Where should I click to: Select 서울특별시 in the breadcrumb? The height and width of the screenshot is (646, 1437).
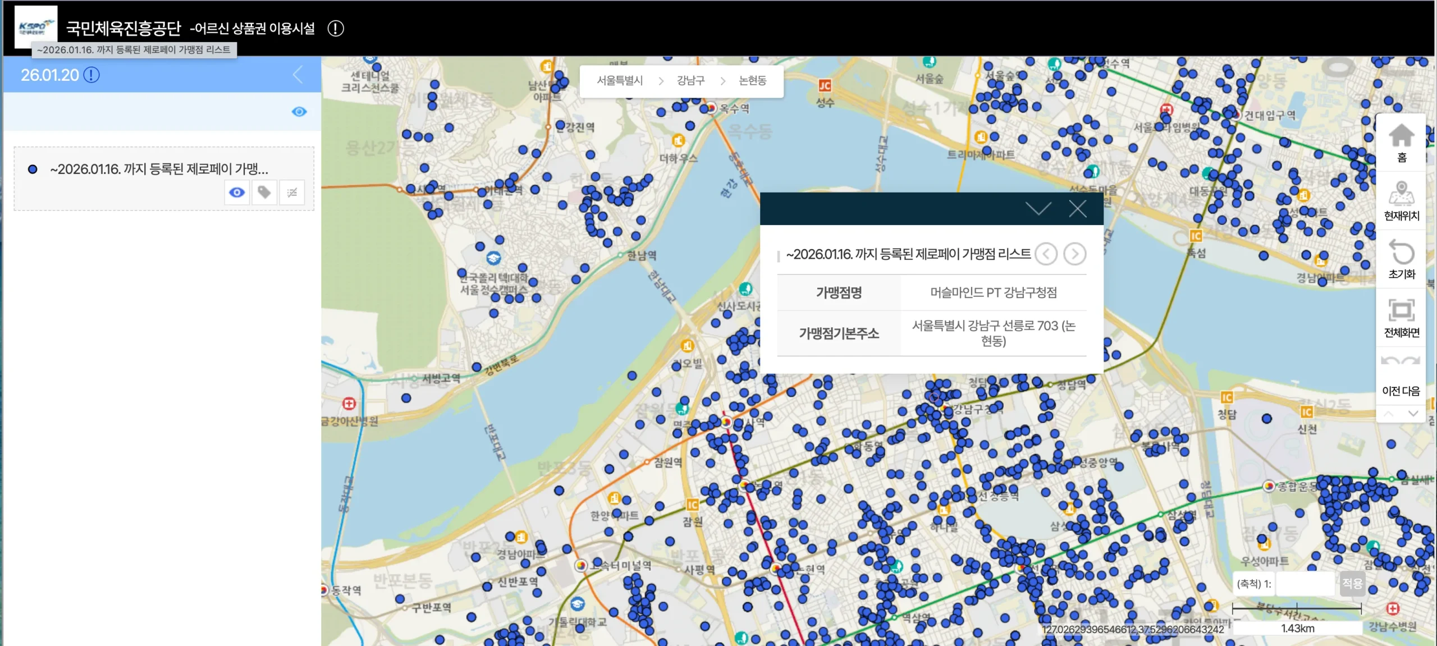[x=620, y=81]
